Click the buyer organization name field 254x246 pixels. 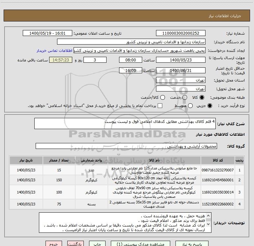(x=131, y=42)
